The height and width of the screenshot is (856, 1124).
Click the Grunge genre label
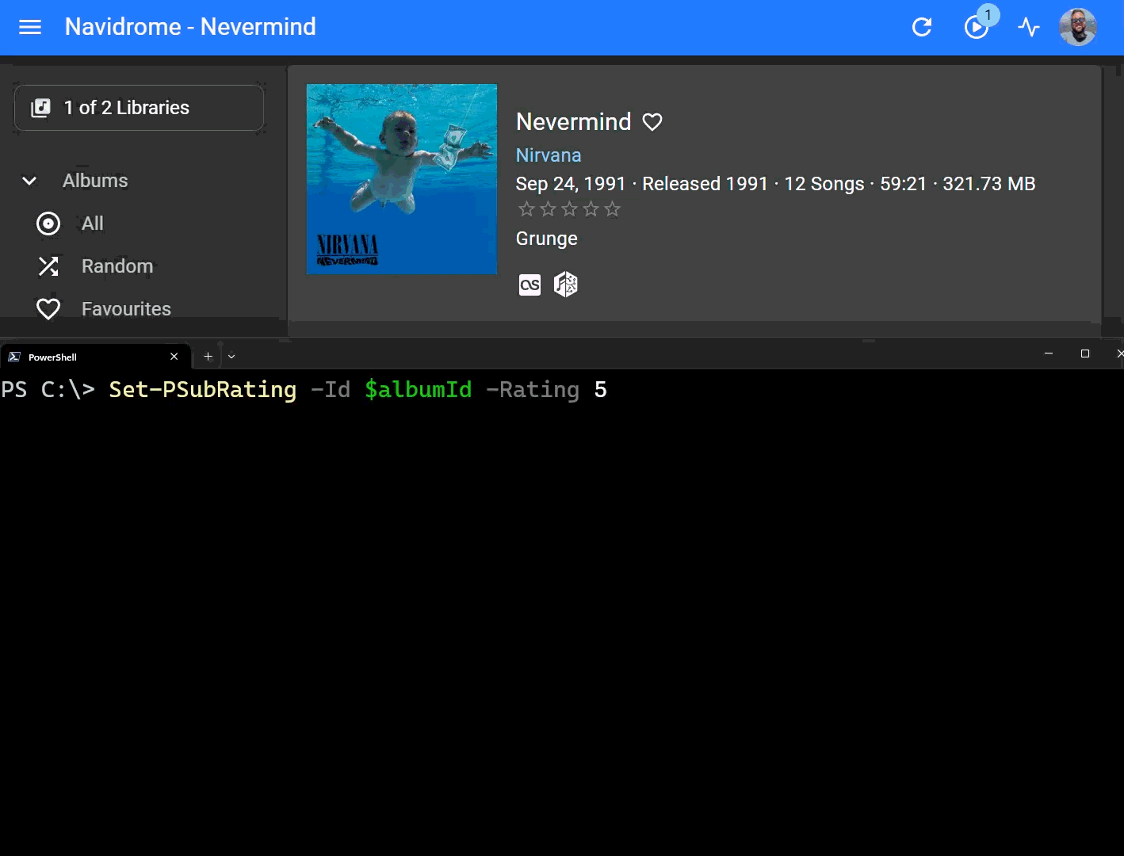pos(547,239)
